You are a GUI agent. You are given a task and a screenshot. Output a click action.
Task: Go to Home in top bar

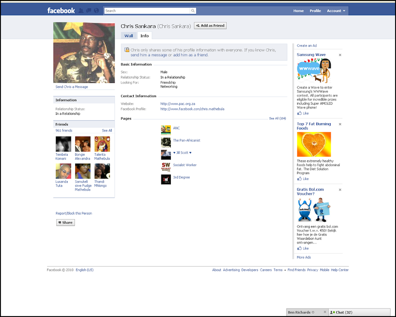coord(298,11)
